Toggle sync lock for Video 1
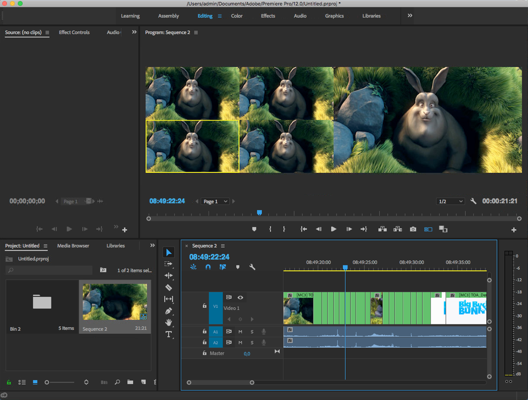The image size is (528, 400). point(229,297)
